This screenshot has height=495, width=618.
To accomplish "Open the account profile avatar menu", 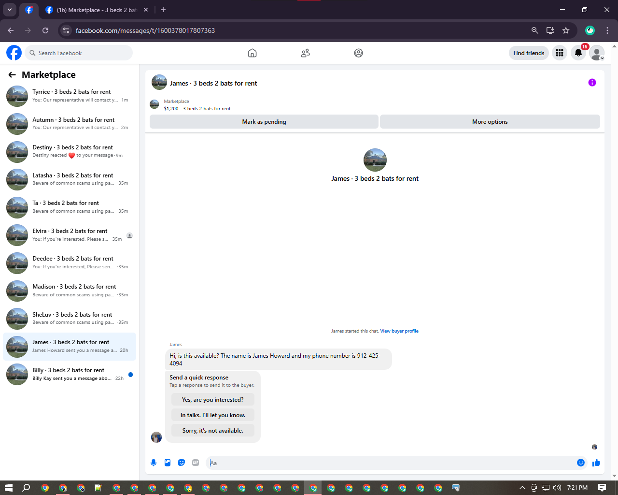I will tap(597, 53).
